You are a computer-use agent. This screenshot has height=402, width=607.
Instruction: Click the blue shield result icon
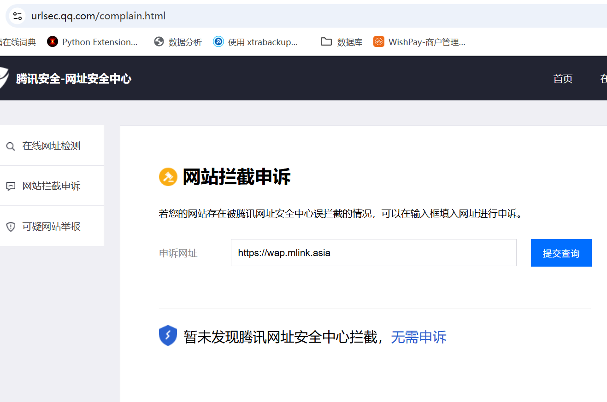point(168,336)
